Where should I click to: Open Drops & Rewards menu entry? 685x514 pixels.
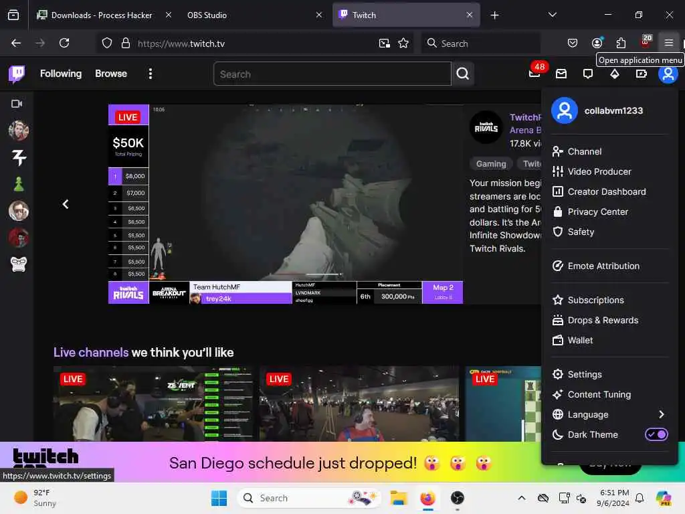pyautogui.click(x=609, y=321)
